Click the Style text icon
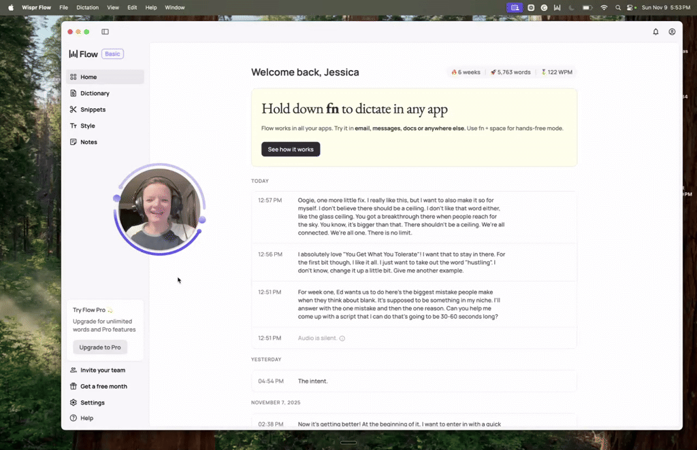697x450 pixels. click(74, 126)
